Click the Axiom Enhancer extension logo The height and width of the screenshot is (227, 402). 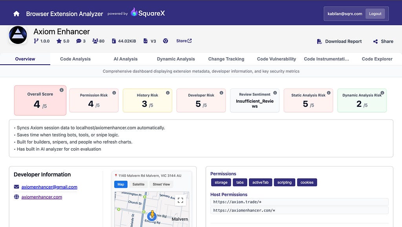[18, 35]
